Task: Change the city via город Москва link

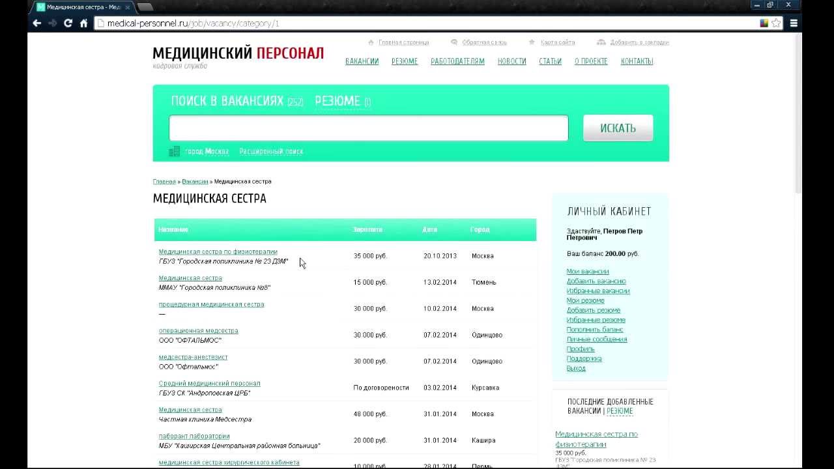Action: (207, 151)
